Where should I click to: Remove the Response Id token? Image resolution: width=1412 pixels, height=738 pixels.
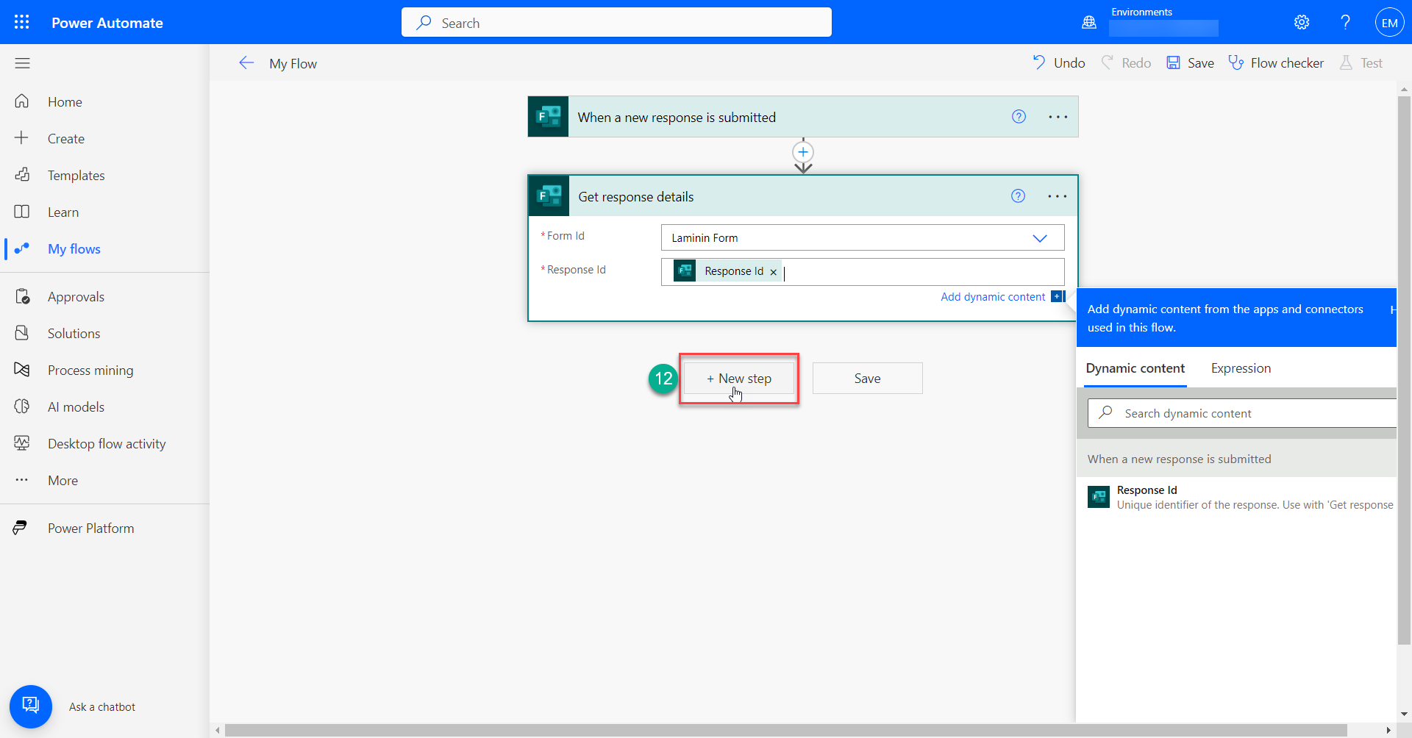773,272
